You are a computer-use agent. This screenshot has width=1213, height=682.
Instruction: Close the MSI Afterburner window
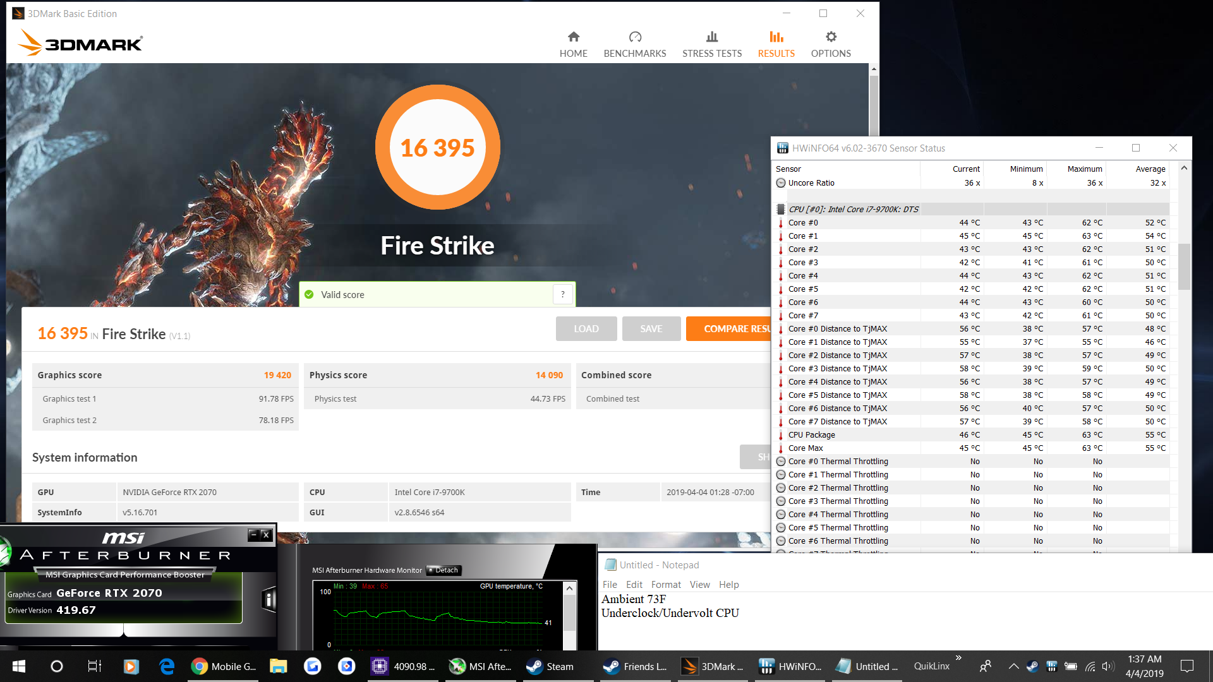(266, 535)
